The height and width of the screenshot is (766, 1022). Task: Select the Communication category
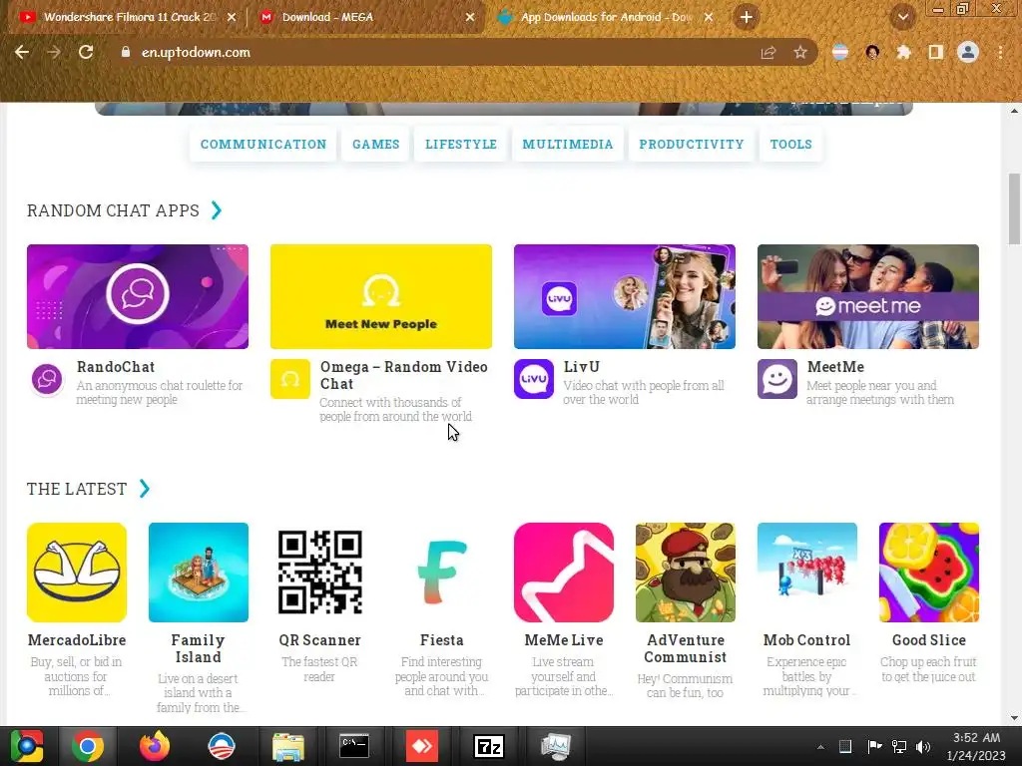(x=263, y=144)
